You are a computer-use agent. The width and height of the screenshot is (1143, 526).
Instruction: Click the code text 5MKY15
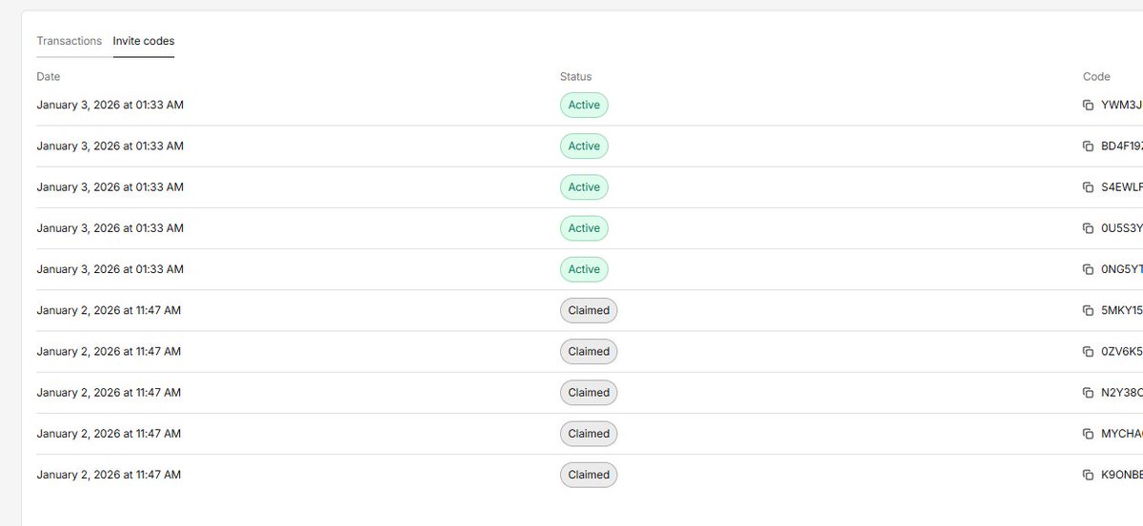click(x=1121, y=310)
